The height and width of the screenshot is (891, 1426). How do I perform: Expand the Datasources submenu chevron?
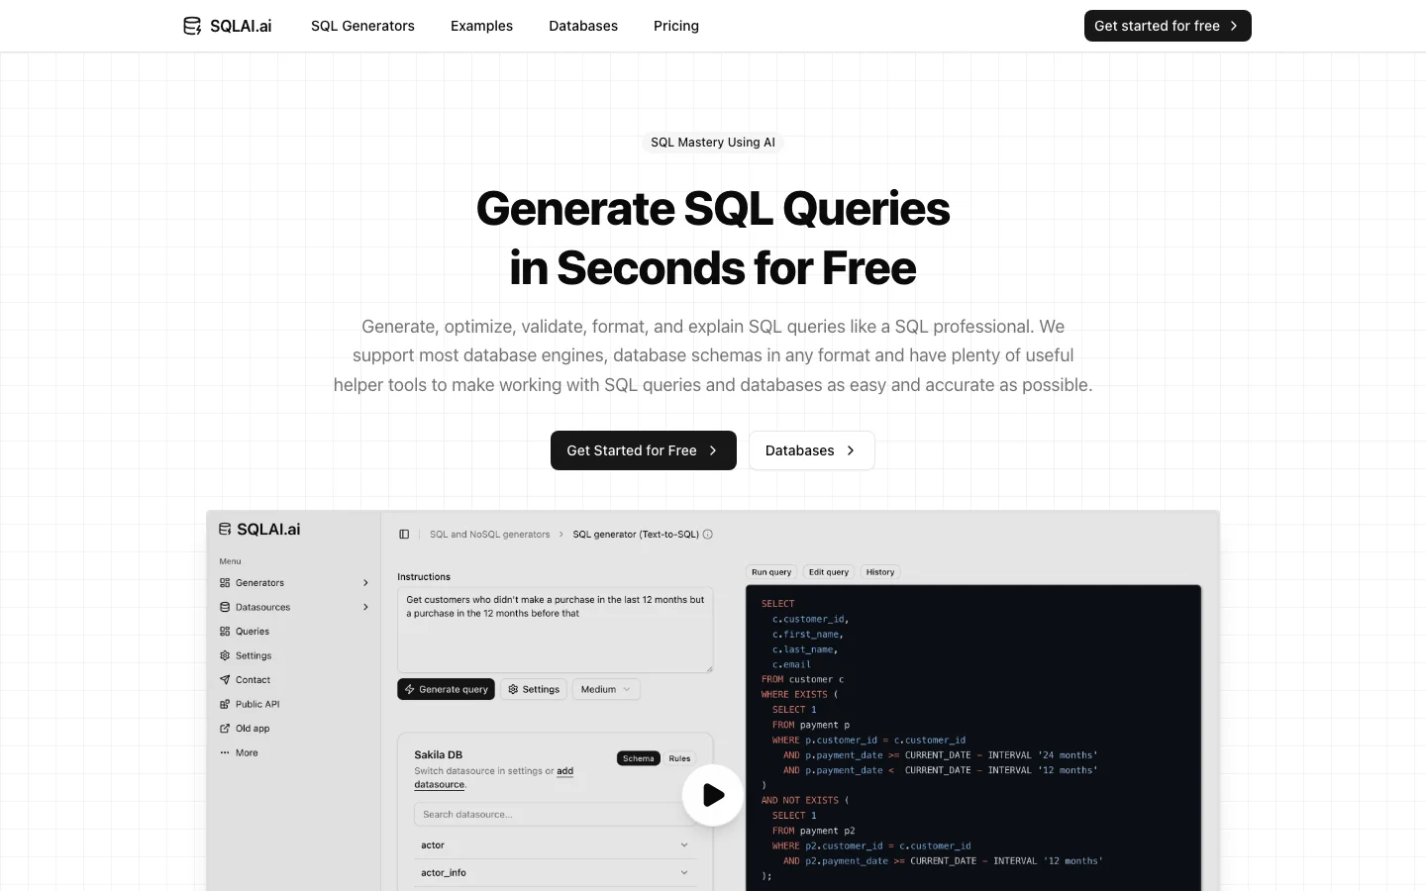(x=365, y=607)
